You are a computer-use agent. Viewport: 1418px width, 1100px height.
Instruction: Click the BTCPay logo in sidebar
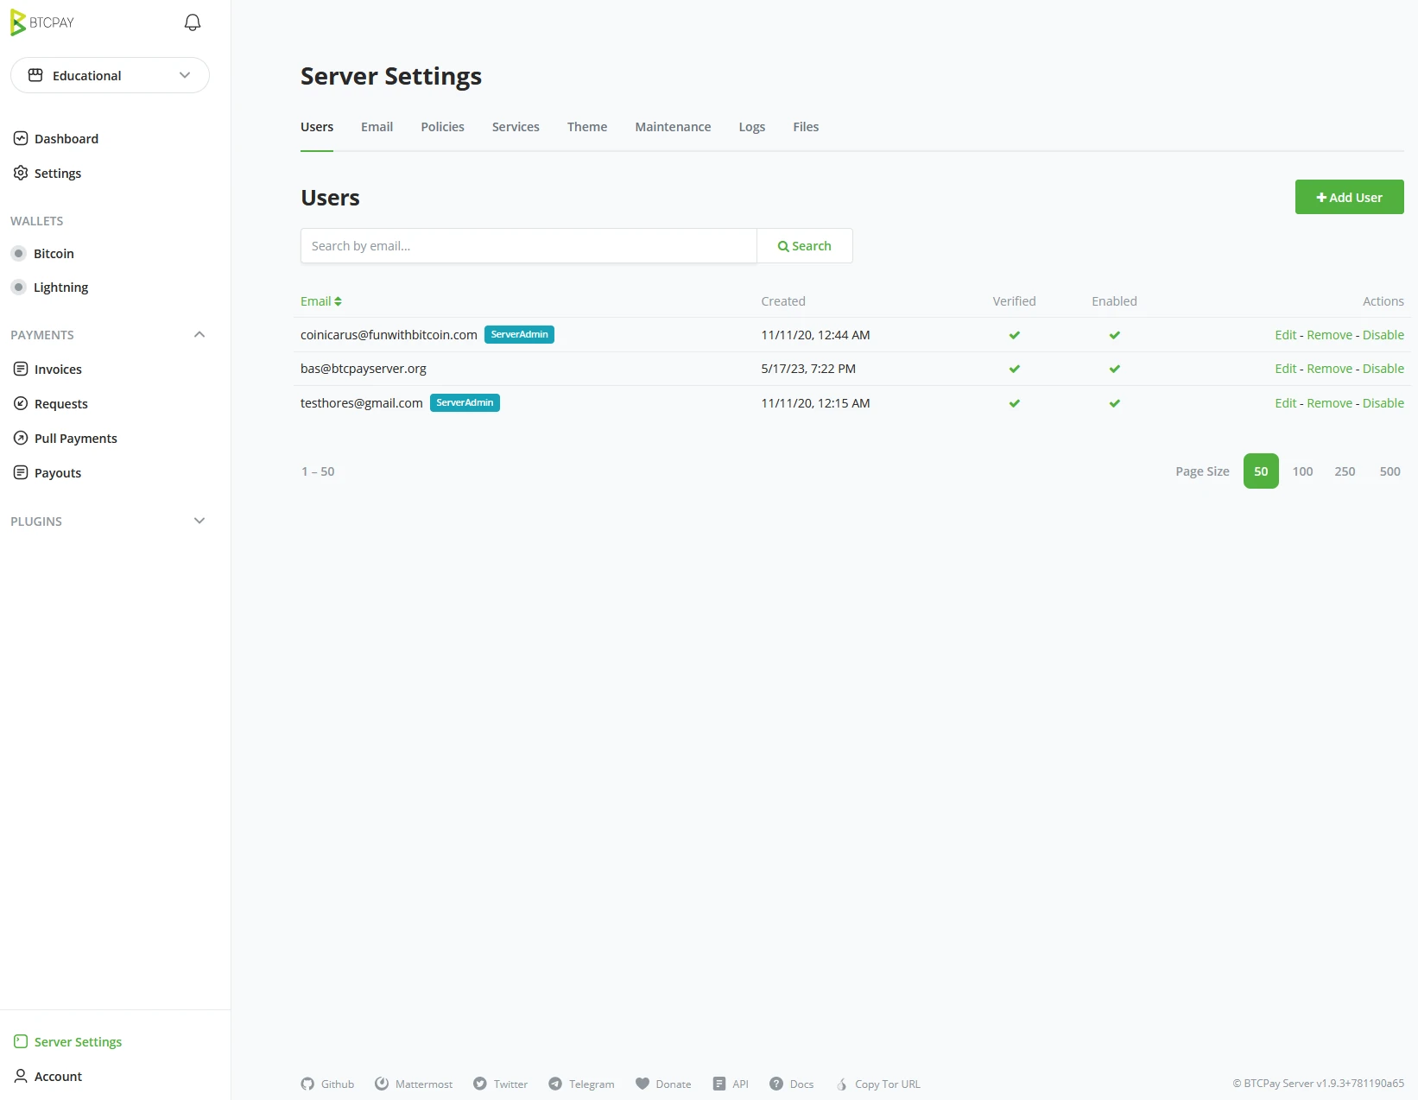tap(42, 22)
